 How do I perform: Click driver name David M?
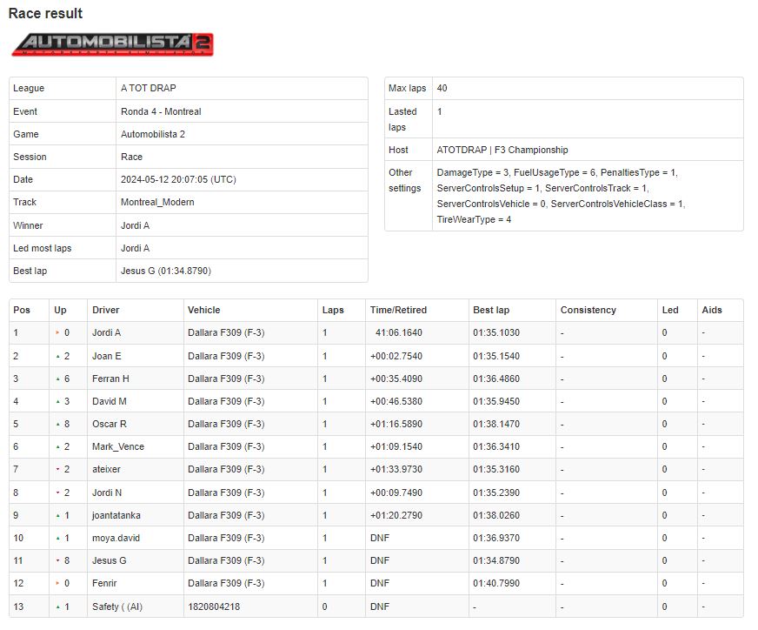tap(110, 402)
